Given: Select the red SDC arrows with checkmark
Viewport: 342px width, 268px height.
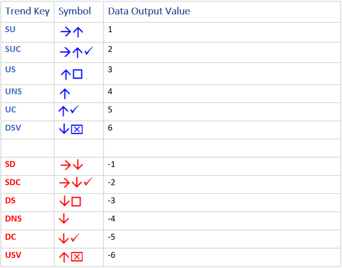Looking at the screenshot, I should point(76,182).
